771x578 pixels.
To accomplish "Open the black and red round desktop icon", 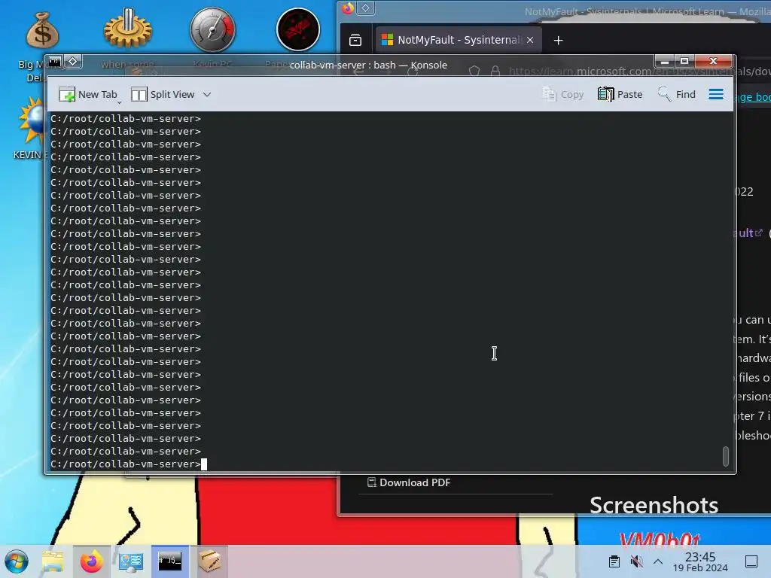I will tap(298, 29).
